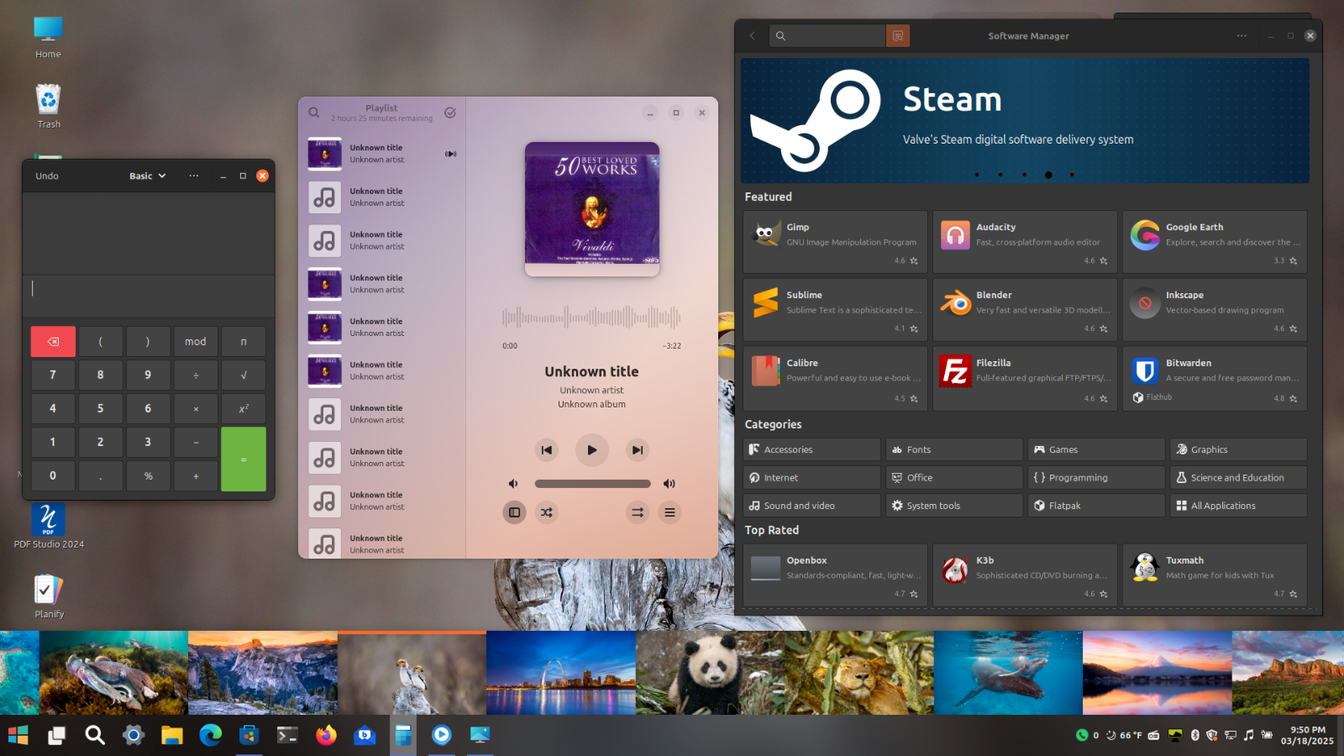Toggle search-in-descriptions button beside search box
1344x756 pixels.
coord(897,36)
